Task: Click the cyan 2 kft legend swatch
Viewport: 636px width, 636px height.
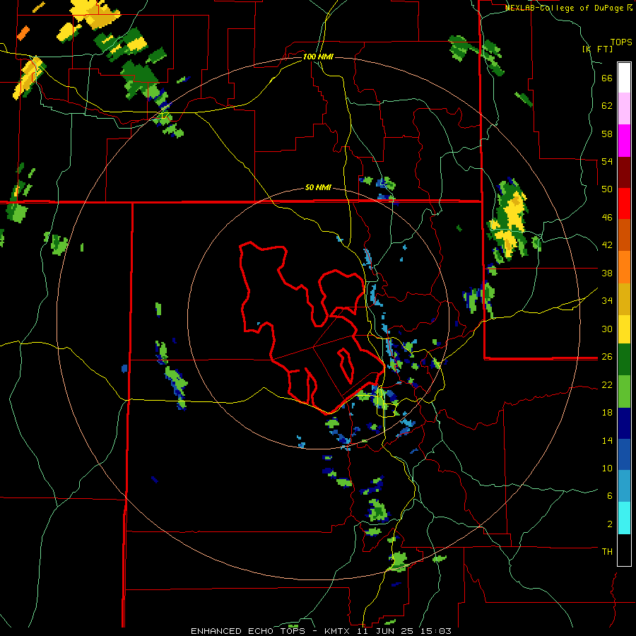Action: (624, 518)
